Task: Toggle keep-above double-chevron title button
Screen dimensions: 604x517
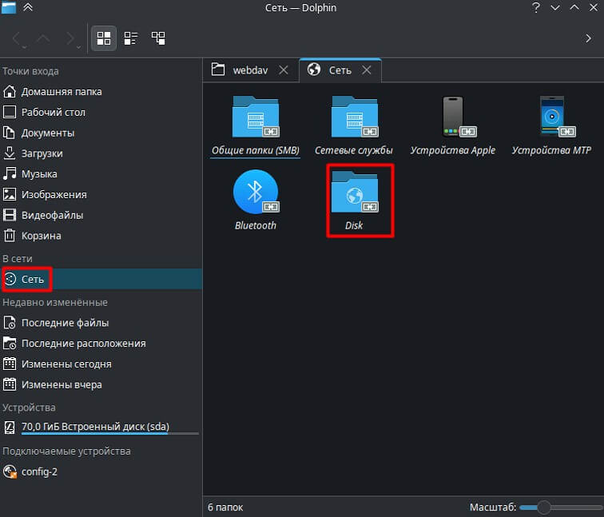Action: (x=28, y=7)
